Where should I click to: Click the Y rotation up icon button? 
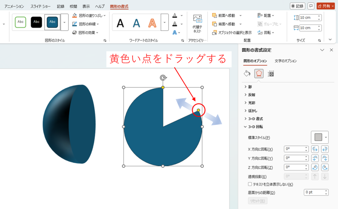(315, 158)
